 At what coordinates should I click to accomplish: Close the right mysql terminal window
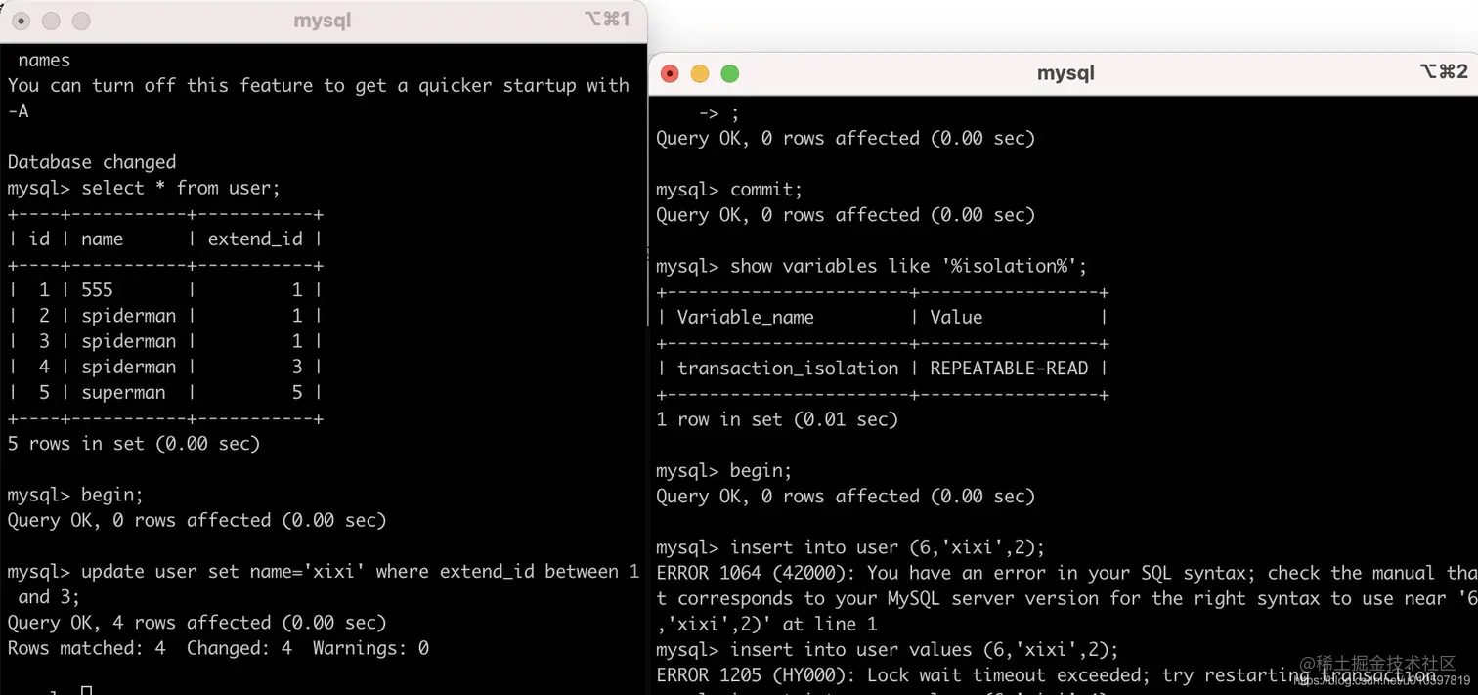click(x=670, y=73)
